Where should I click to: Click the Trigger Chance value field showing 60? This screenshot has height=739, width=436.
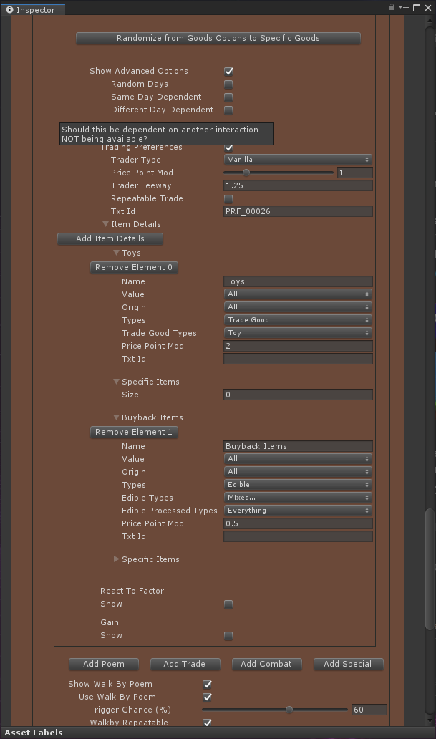[x=369, y=710]
